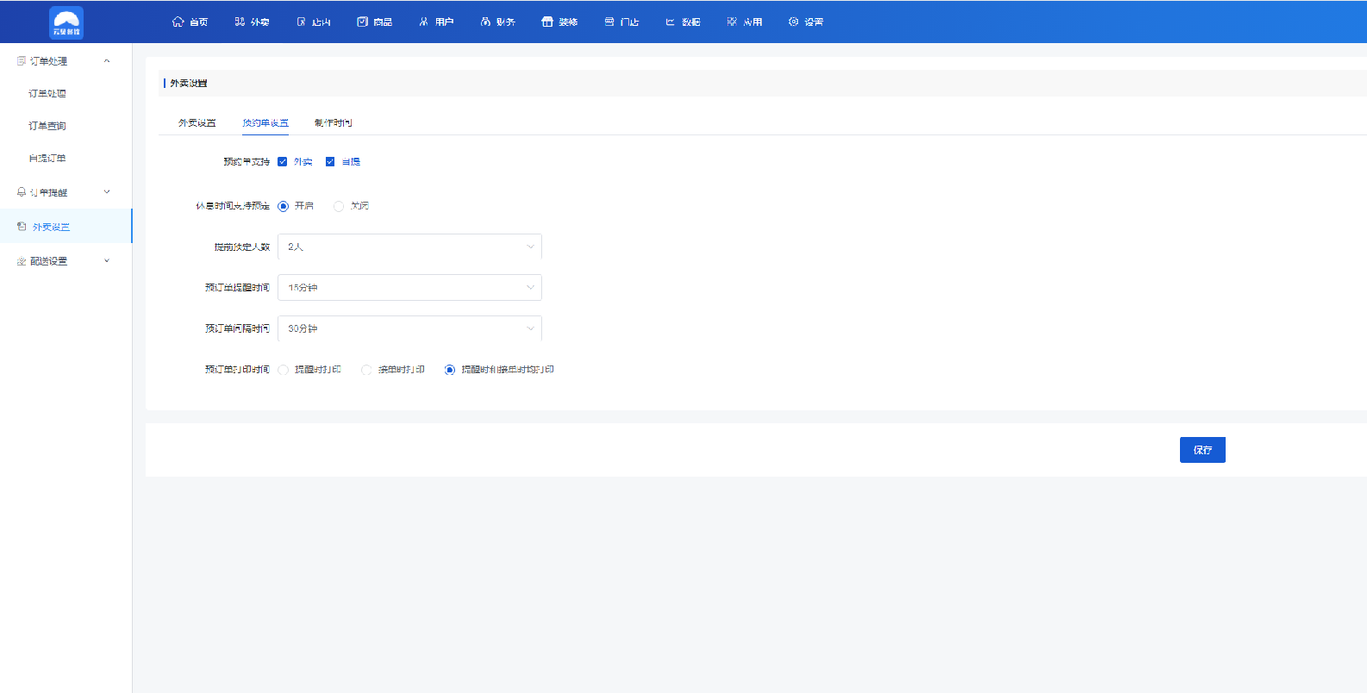Open the 数据 chart icon
The width and height of the screenshot is (1367, 693).
point(671,22)
